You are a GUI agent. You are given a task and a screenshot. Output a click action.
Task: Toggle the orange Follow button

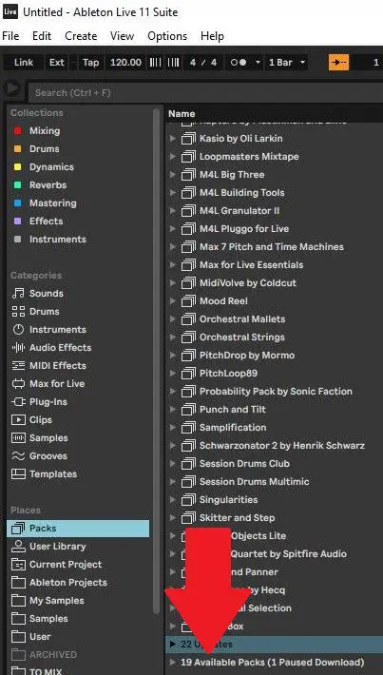(x=338, y=63)
